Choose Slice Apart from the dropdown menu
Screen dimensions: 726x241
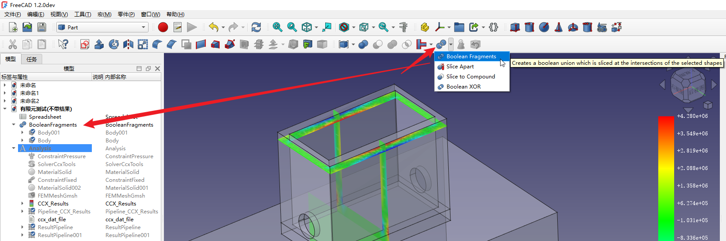pos(460,67)
